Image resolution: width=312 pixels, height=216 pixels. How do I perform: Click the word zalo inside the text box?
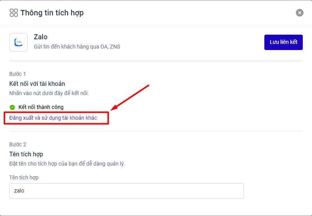tap(19, 191)
